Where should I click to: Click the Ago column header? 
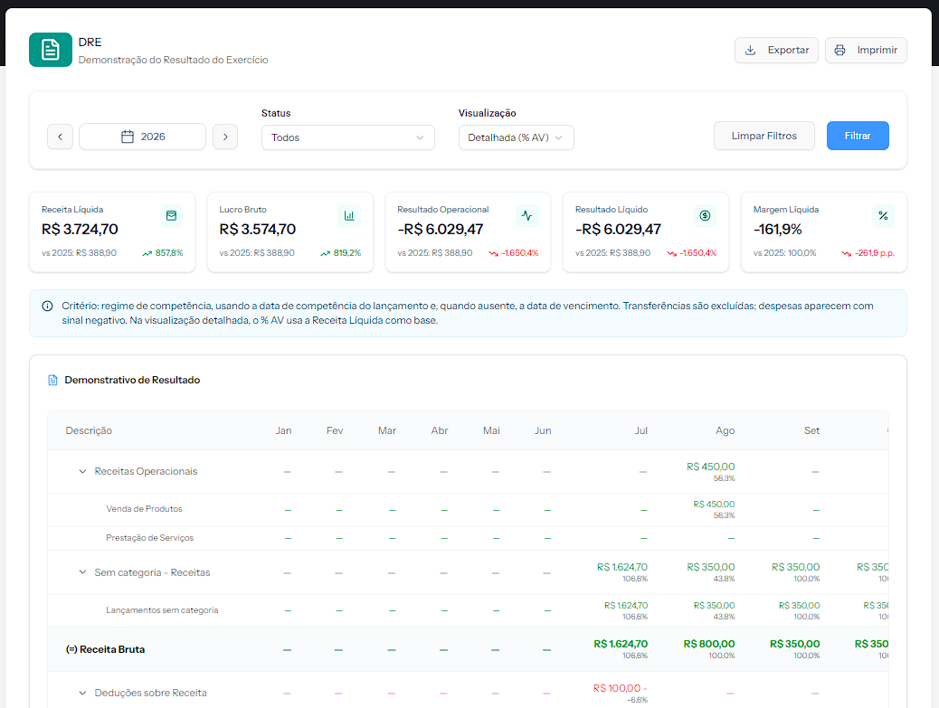click(x=725, y=431)
